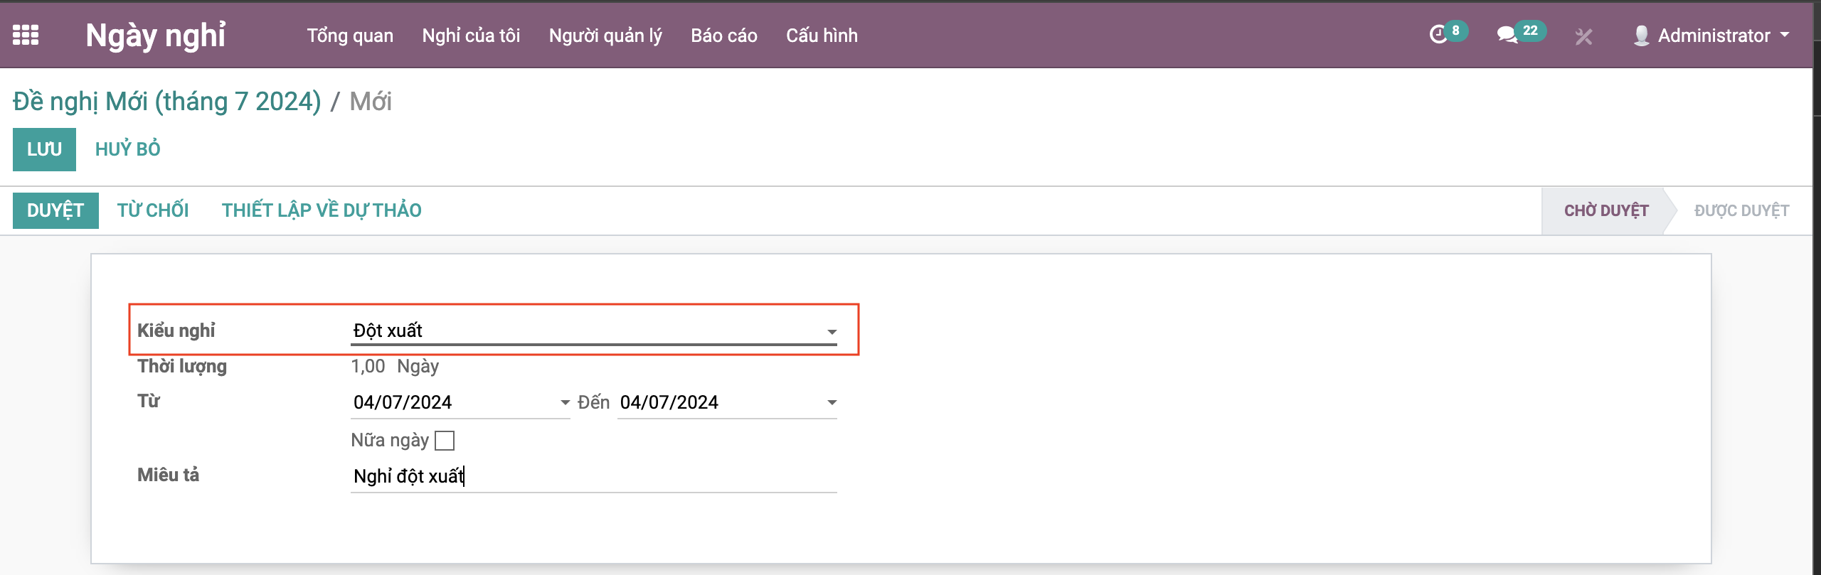The image size is (1821, 575).
Task: Open the Tổng quan menu
Action: [x=350, y=36]
